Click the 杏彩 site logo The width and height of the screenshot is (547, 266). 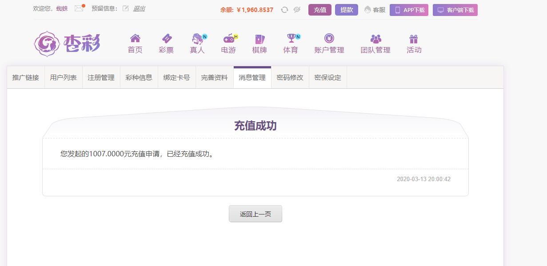tap(67, 44)
